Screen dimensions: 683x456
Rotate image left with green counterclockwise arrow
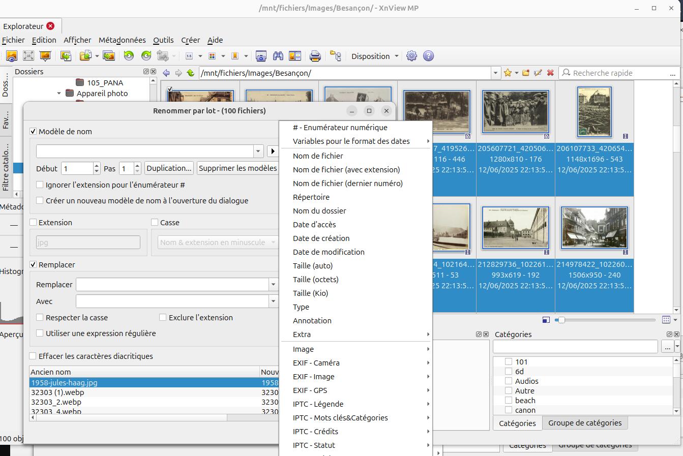129,56
